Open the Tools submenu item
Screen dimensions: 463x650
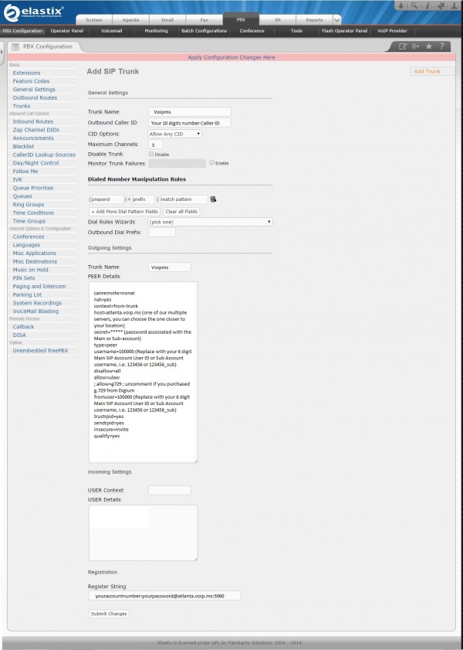tap(296, 31)
